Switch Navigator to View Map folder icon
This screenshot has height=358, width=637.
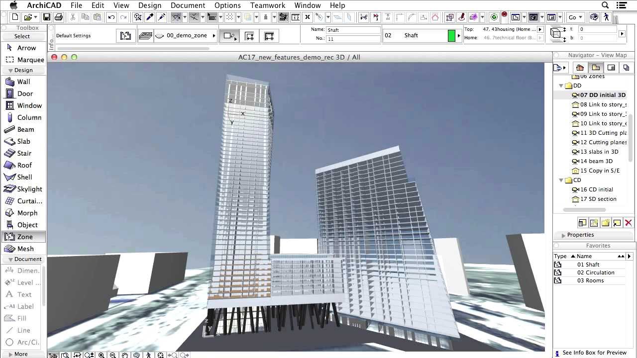[x=596, y=68]
